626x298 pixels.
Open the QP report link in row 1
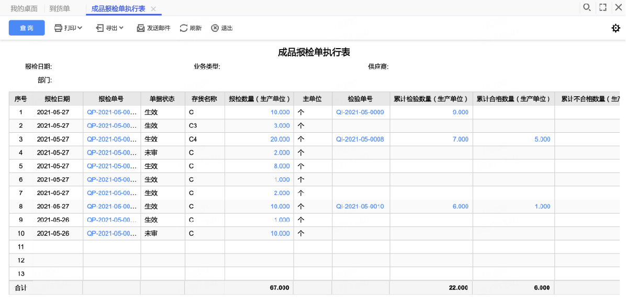112,112
